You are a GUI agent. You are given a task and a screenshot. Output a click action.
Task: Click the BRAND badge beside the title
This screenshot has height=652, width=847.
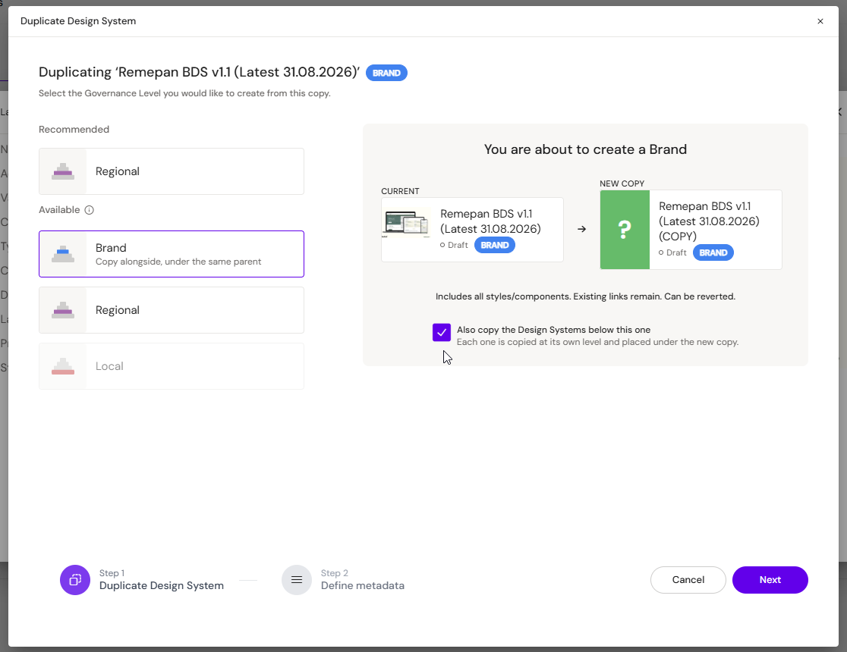386,73
